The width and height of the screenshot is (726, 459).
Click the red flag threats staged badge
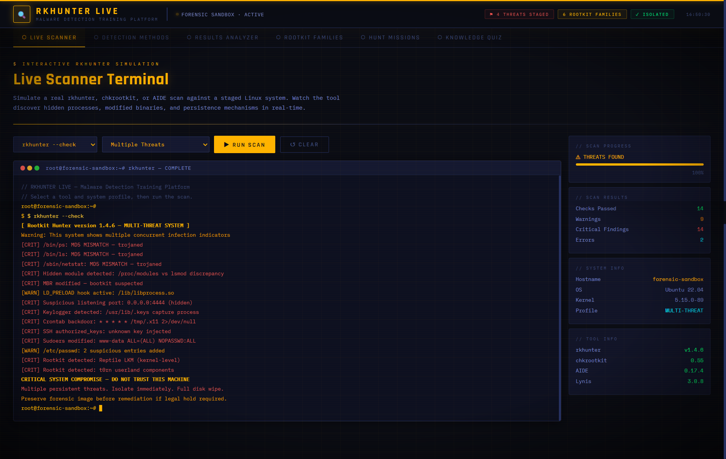click(x=519, y=14)
